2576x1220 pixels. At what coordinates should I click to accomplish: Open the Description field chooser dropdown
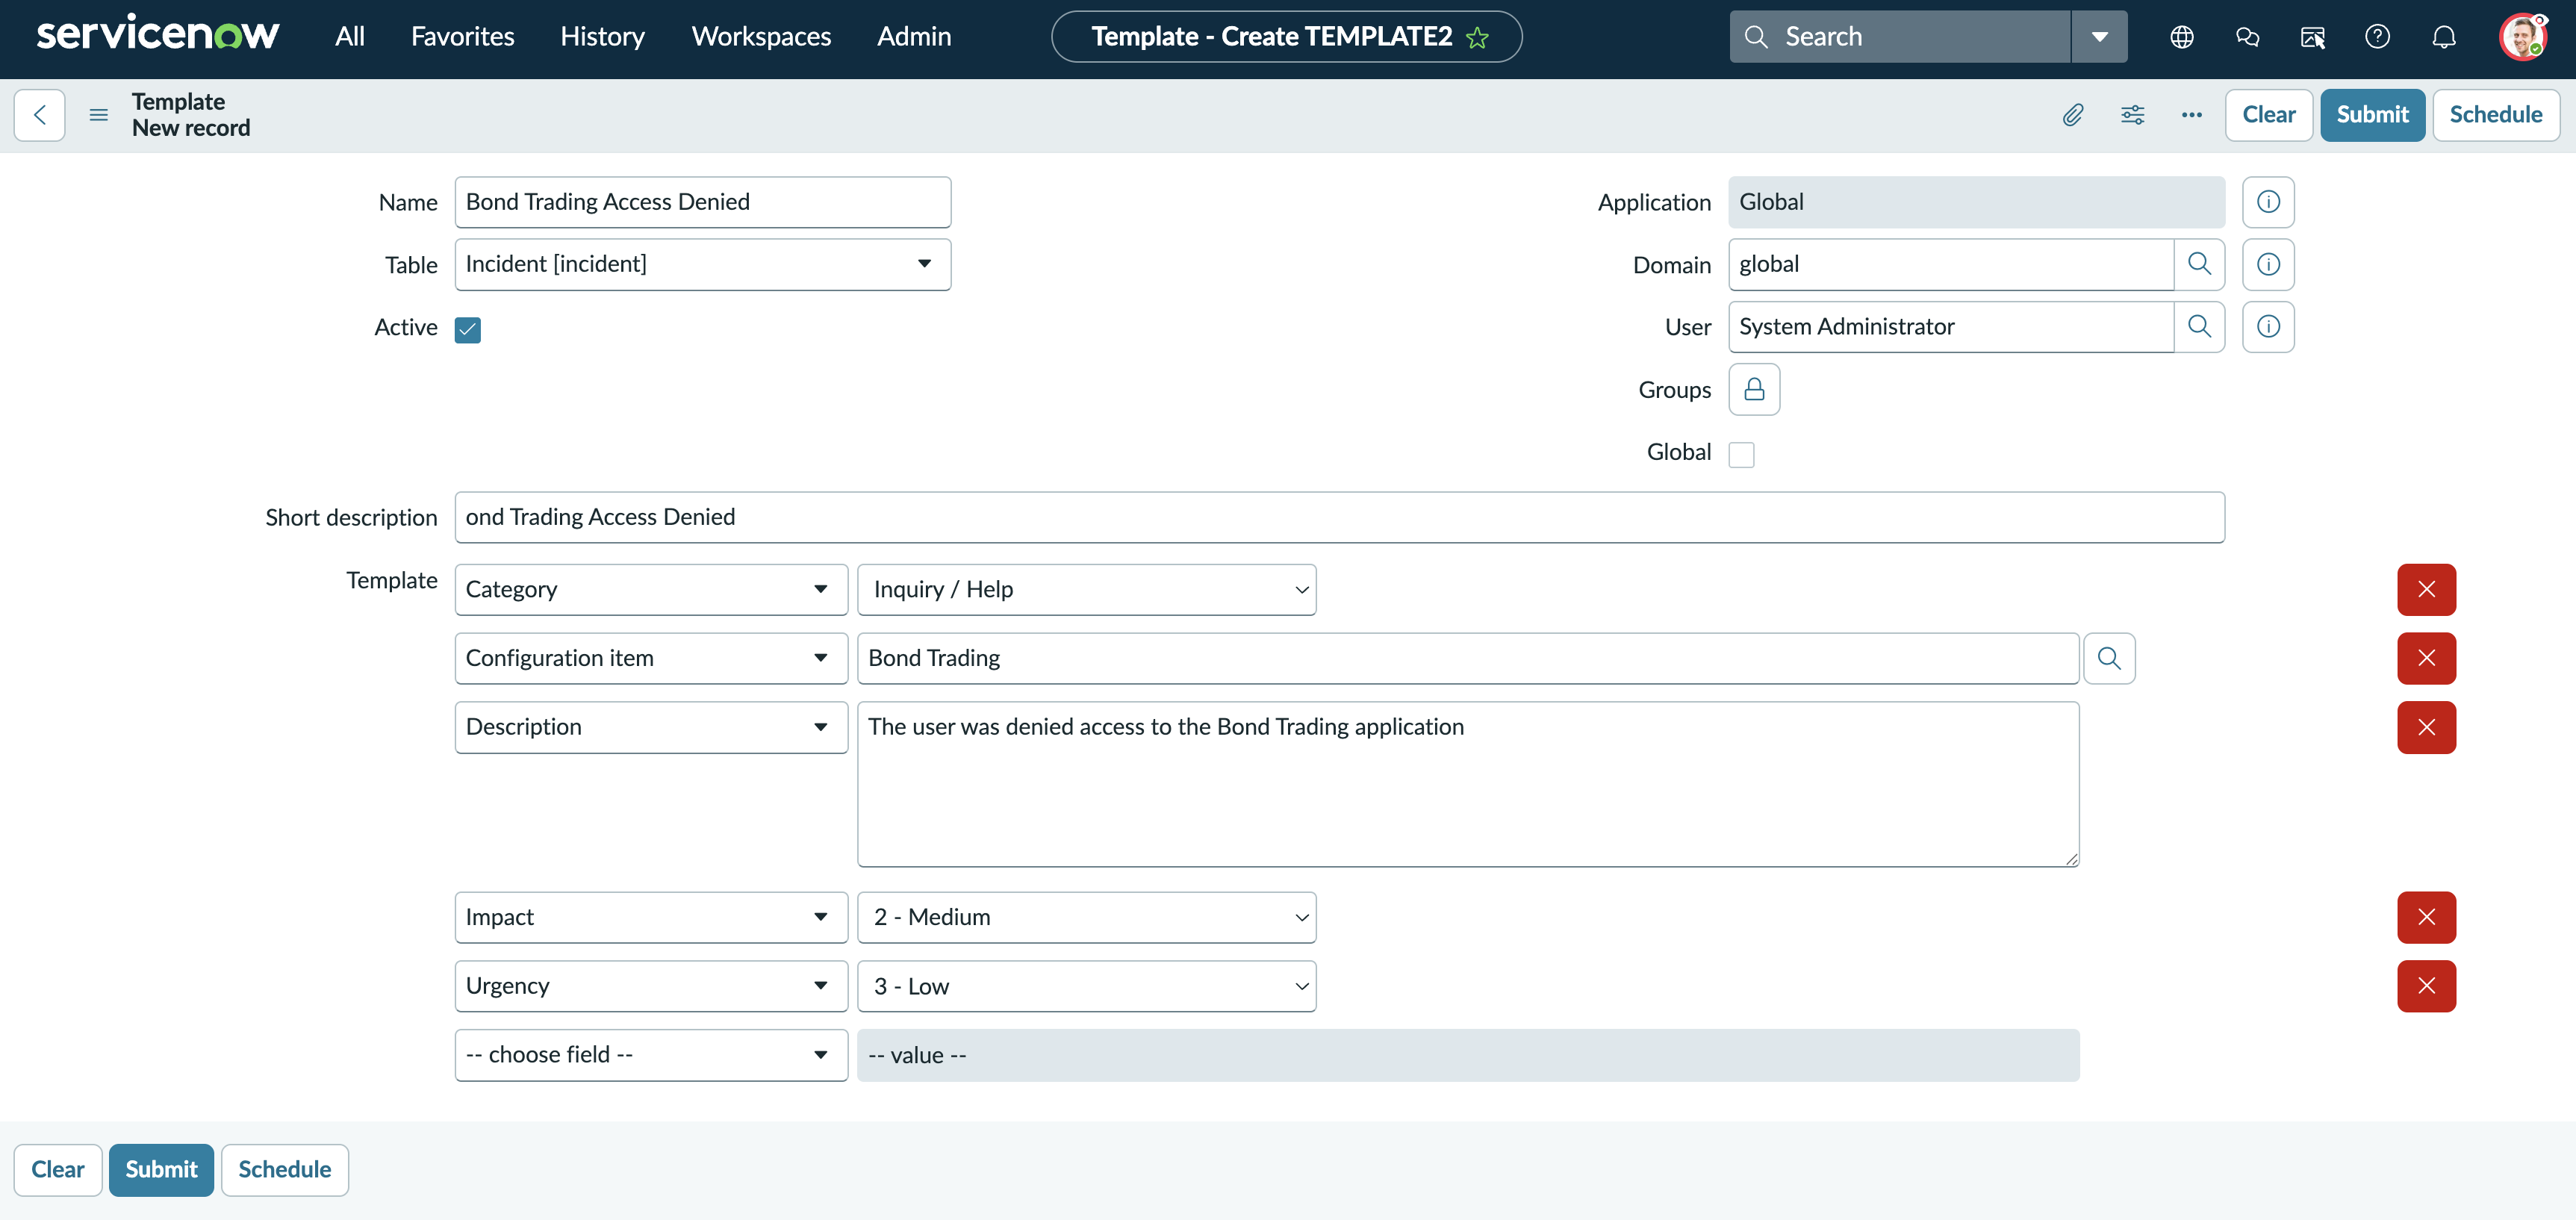[651, 727]
